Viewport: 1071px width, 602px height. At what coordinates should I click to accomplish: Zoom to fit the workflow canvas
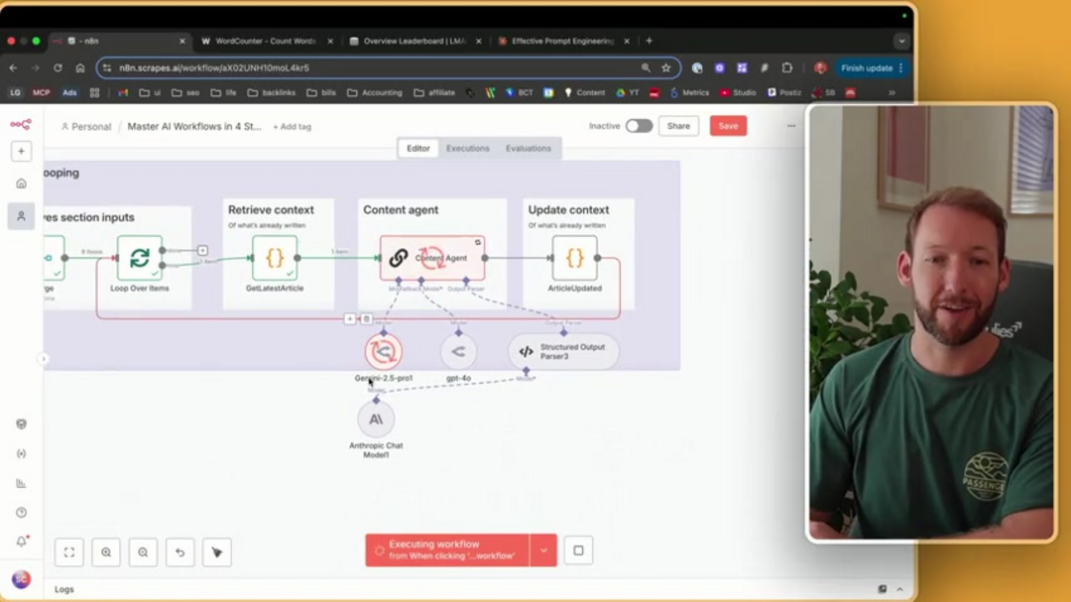pos(69,552)
